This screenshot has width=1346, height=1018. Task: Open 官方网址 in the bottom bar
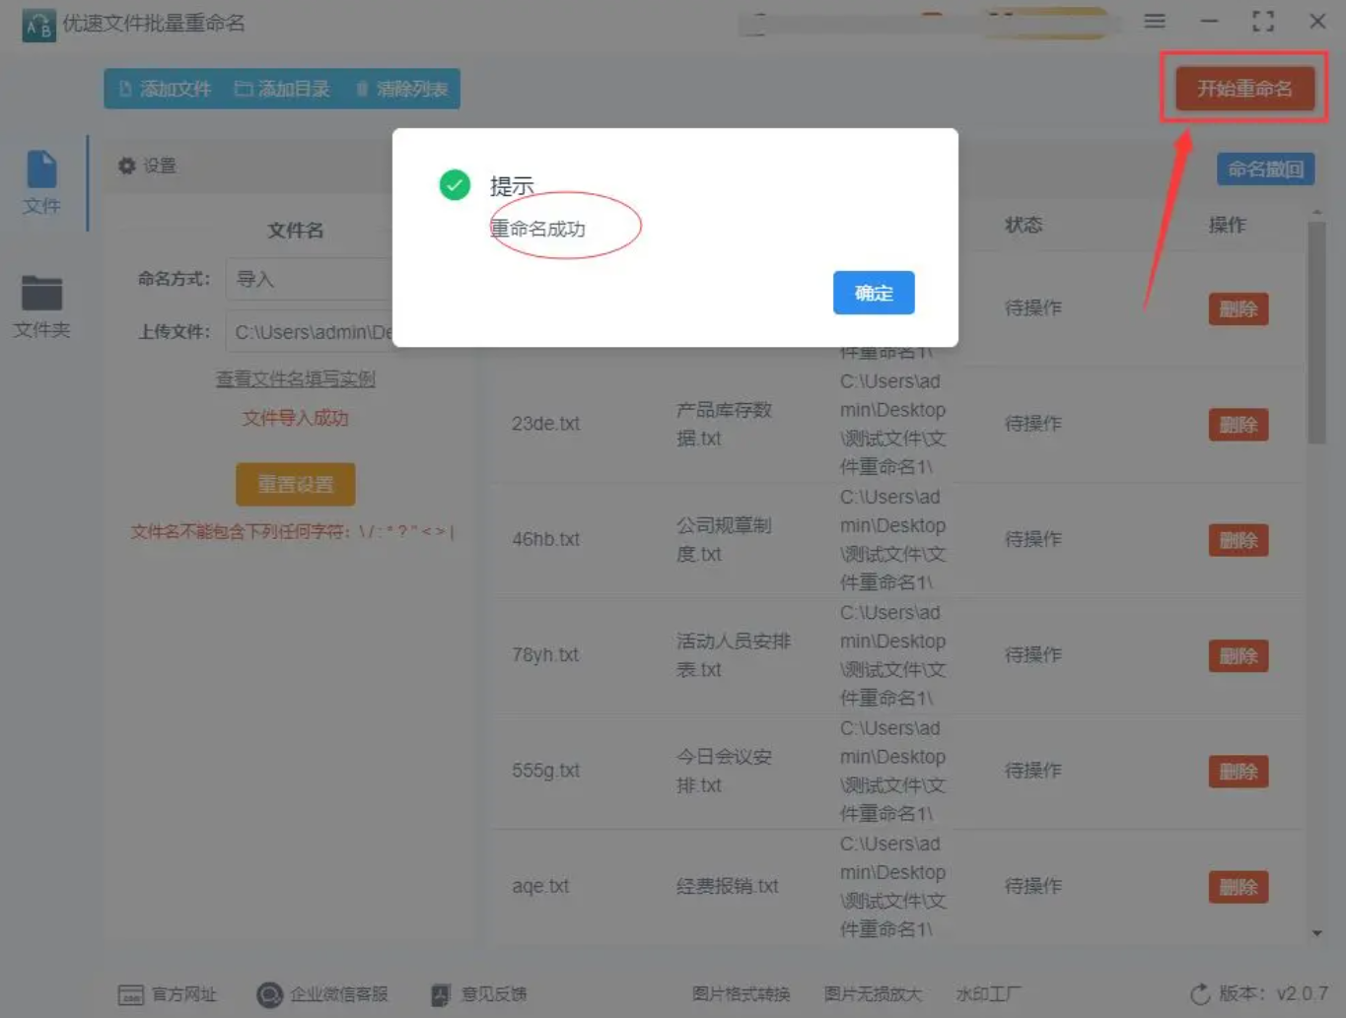coord(167,994)
